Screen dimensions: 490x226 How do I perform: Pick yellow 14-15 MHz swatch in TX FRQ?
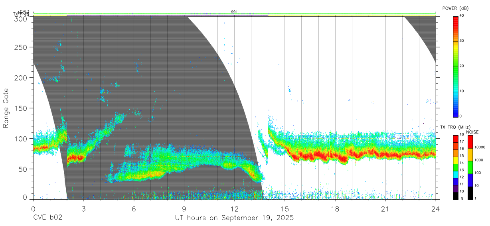tap(455, 161)
